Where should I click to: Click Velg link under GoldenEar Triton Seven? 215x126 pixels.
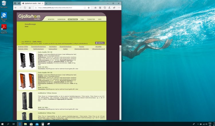(39, 101)
